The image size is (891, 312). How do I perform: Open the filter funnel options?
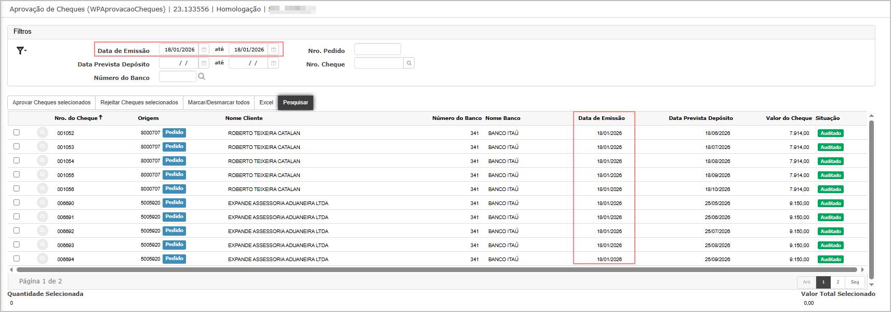(x=21, y=50)
